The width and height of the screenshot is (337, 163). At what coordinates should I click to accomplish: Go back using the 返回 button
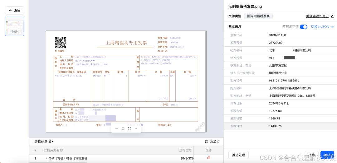pos(15,10)
